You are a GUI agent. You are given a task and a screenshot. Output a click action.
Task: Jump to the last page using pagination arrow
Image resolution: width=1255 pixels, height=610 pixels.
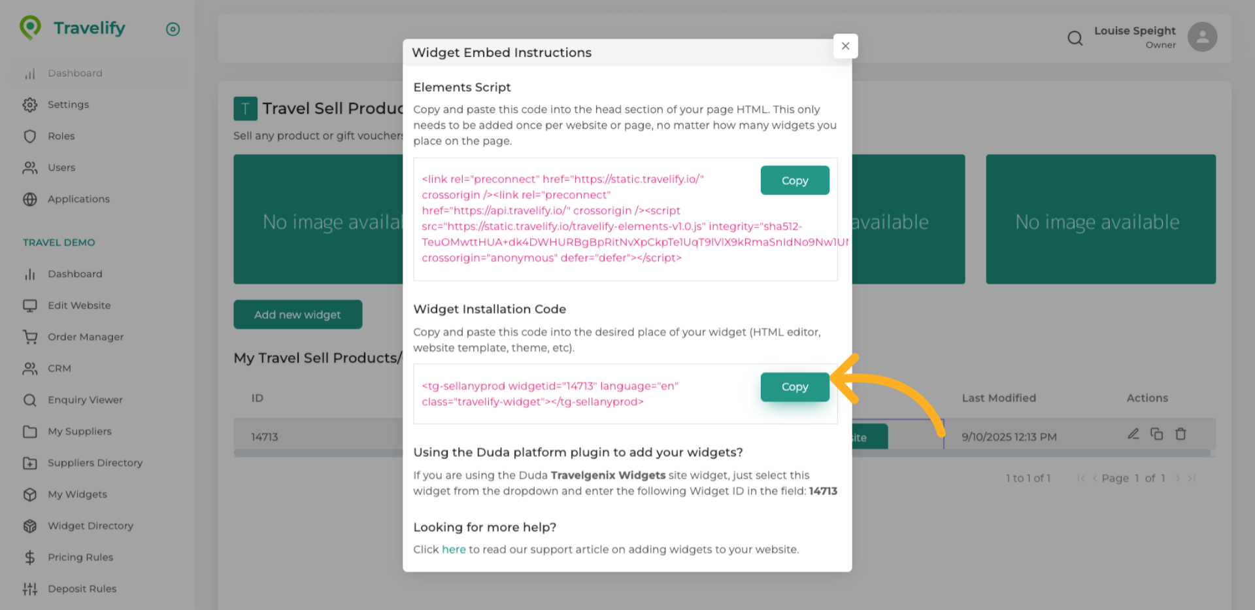point(1193,478)
